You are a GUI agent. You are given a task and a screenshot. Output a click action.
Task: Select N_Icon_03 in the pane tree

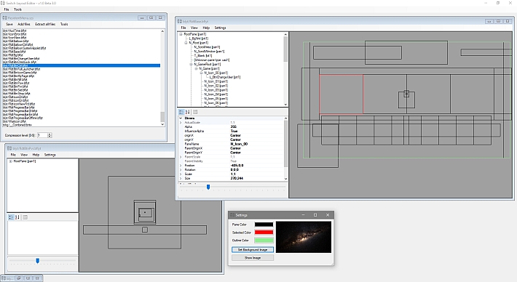pyautogui.click(x=216, y=90)
